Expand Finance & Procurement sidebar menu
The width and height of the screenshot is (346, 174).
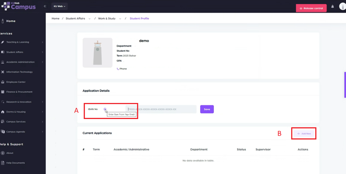(42, 92)
